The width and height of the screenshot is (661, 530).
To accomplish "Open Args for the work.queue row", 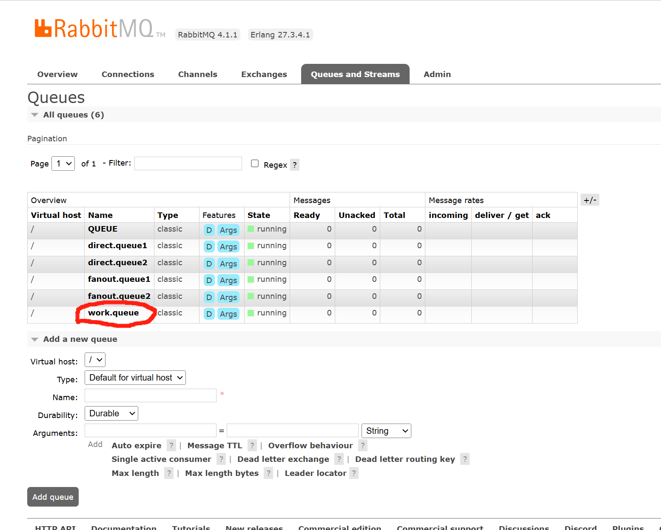I will (x=228, y=314).
